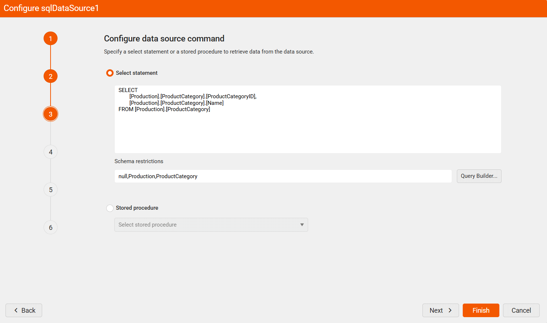
Task: Click the step 5 circle
Action: tap(50, 189)
